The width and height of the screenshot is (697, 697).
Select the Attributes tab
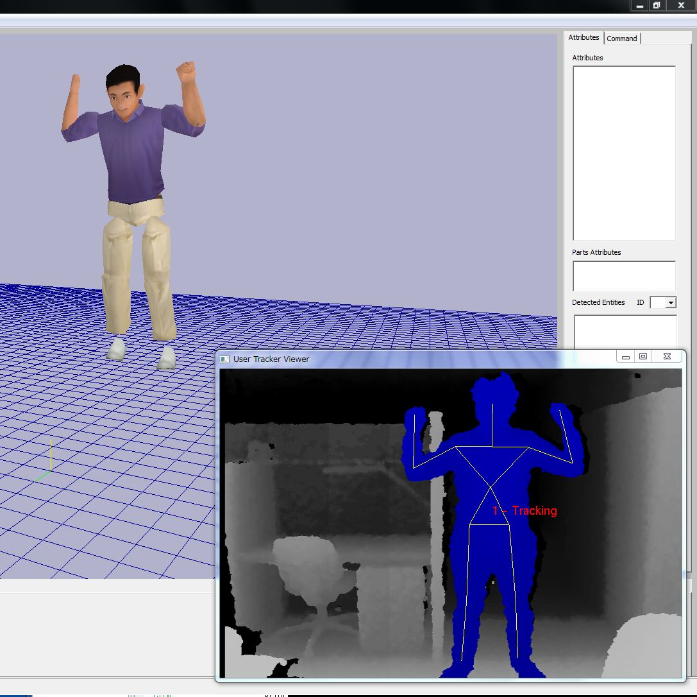(x=584, y=38)
